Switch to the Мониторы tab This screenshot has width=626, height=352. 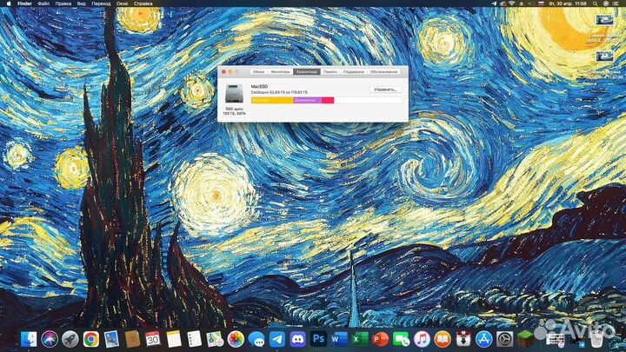click(x=280, y=71)
